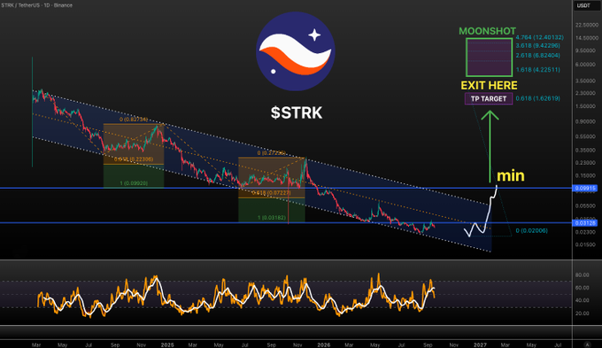602x348 pixels.
Task: Click the TP TARGET box
Action: coord(489,98)
